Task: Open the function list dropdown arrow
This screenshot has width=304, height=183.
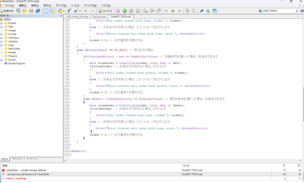Action: [x=80, y=11]
